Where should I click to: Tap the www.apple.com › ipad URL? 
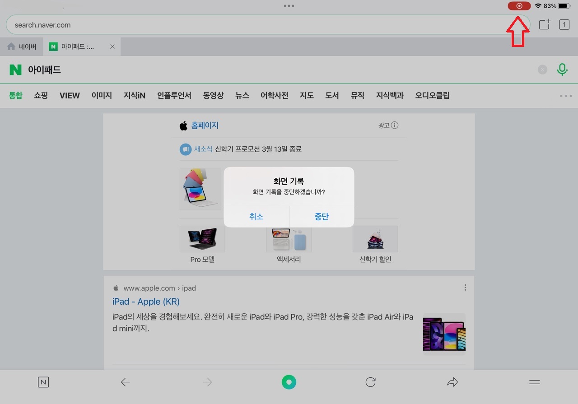159,288
